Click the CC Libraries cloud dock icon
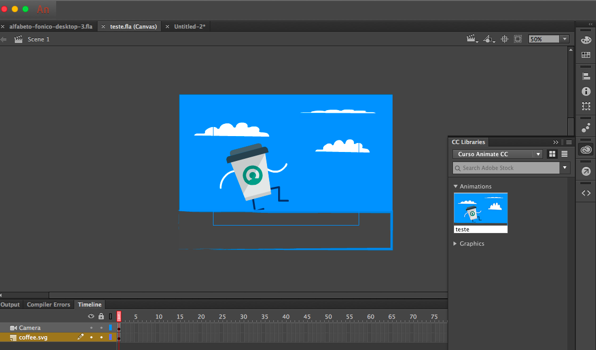 tap(586, 149)
